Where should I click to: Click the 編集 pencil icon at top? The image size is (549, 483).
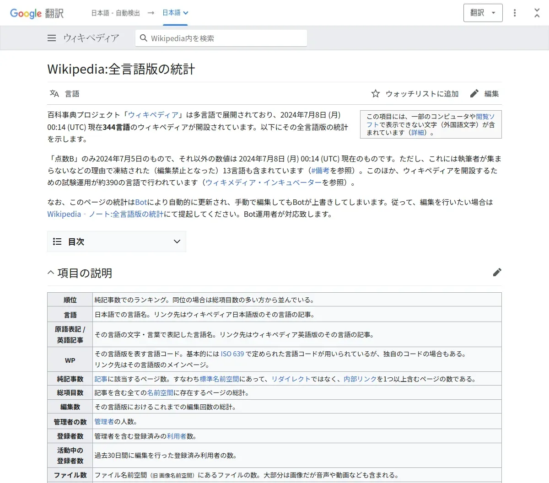coord(474,94)
